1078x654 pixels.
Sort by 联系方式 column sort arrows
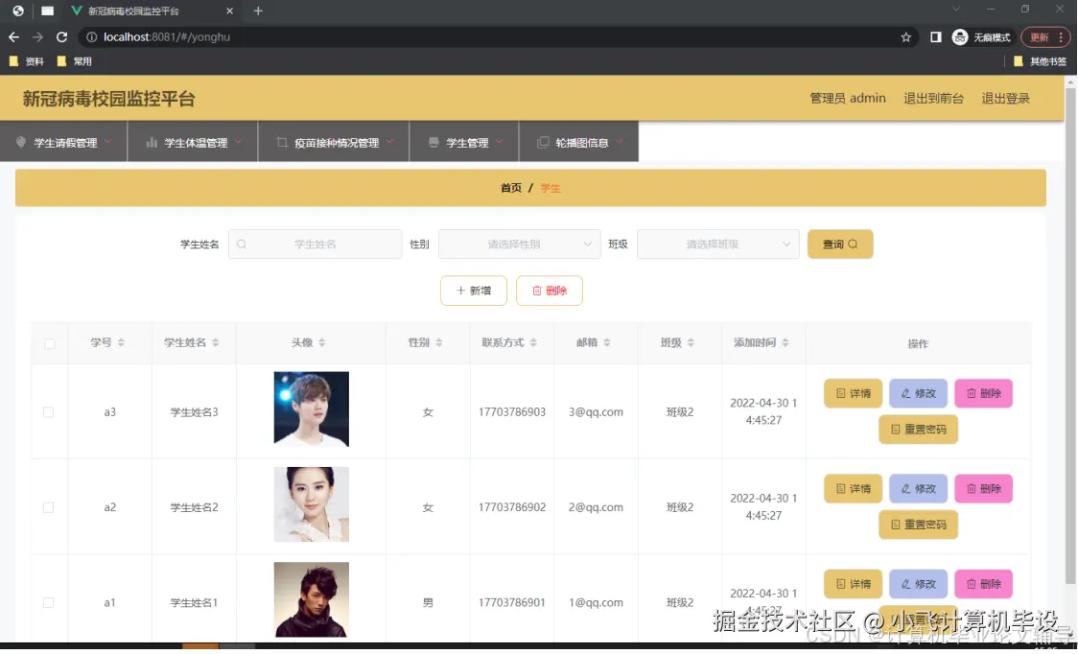[x=533, y=343]
